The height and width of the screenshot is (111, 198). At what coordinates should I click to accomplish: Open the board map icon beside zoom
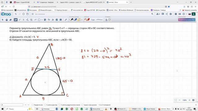pyautogui.click(x=193, y=100)
